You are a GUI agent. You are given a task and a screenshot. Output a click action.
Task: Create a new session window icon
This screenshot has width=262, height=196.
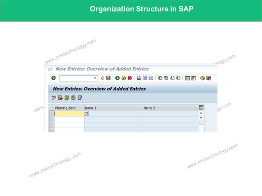187,78
